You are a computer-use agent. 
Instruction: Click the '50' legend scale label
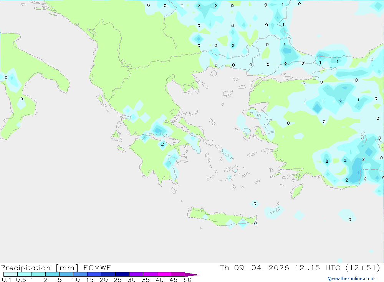pyautogui.click(x=188, y=280)
